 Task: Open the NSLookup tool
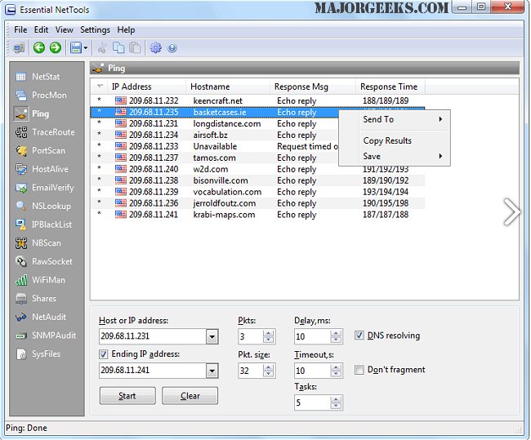coord(43,206)
